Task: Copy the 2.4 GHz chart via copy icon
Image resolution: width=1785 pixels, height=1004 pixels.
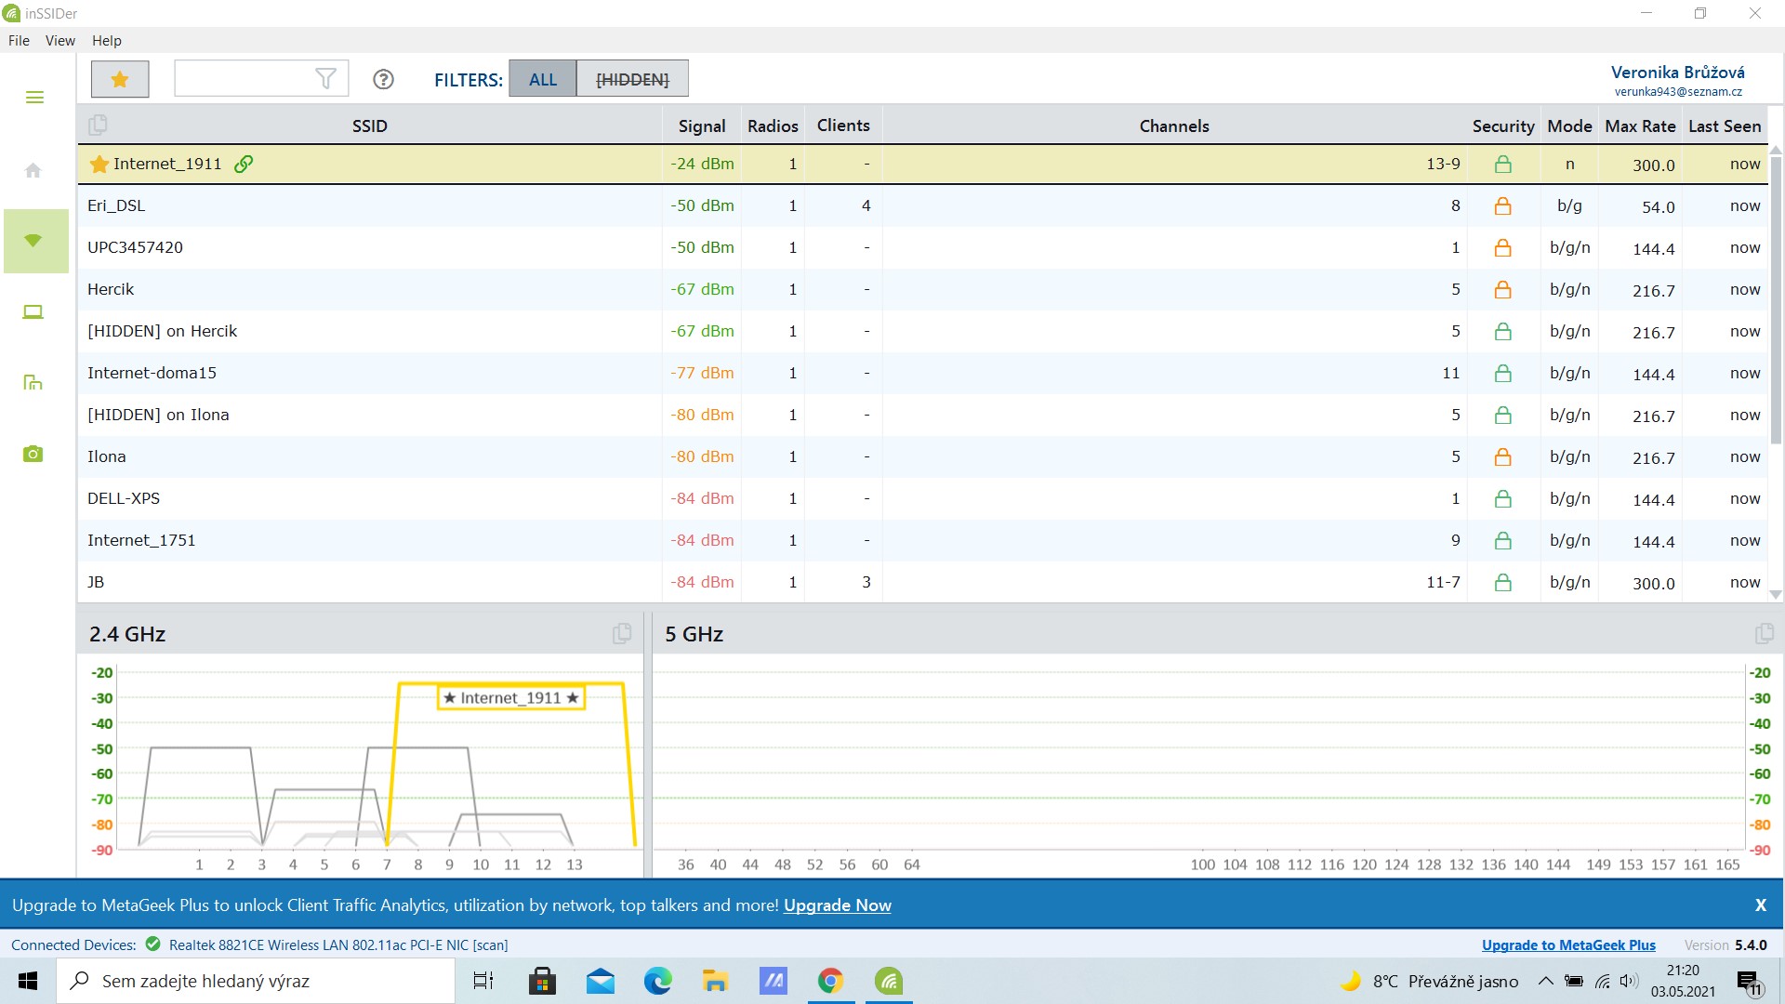Action: pos(622,634)
